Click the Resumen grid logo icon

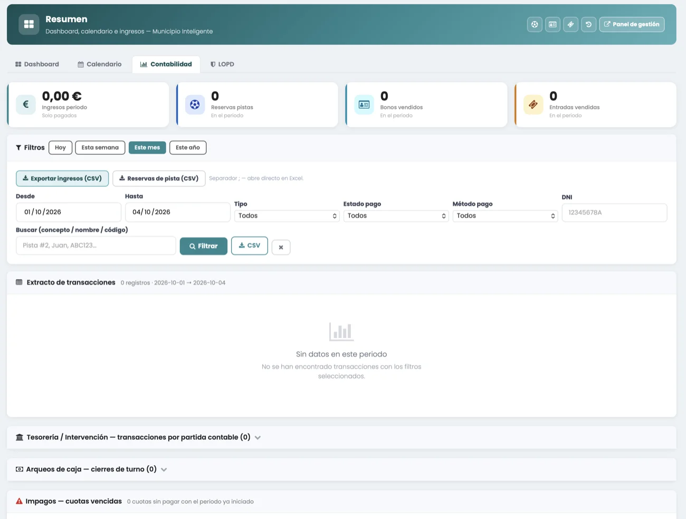pyautogui.click(x=29, y=24)
